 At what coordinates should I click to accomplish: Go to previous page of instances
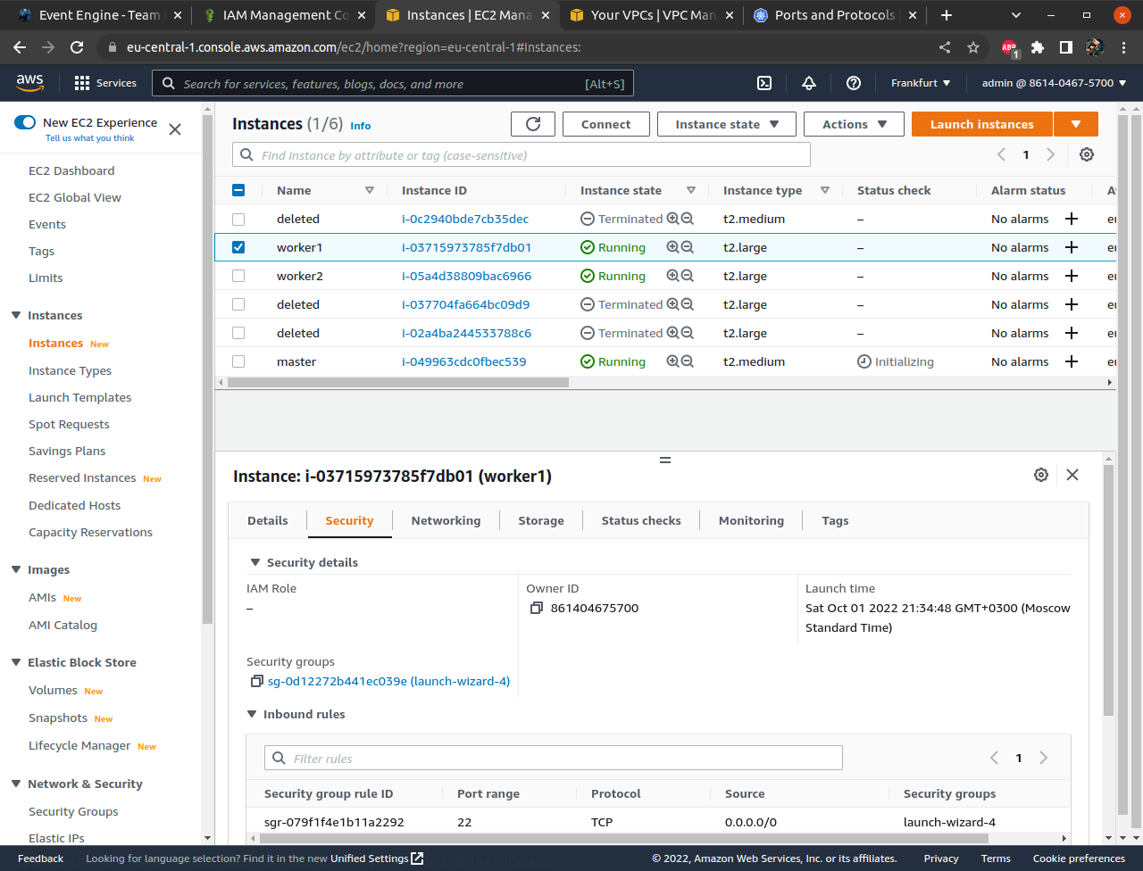click(x=1001, y=154)
